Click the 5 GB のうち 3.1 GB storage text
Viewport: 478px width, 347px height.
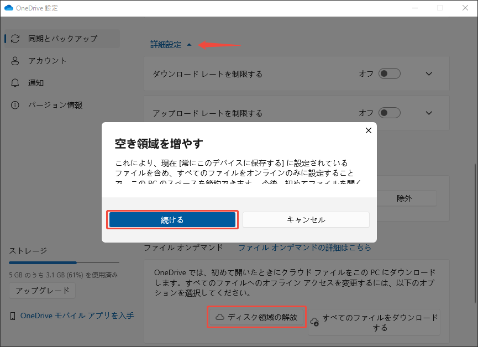pyautogui.click(x=64, y=275)
